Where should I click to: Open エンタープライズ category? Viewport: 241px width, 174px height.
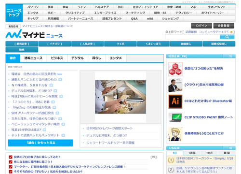pos(105,13)
